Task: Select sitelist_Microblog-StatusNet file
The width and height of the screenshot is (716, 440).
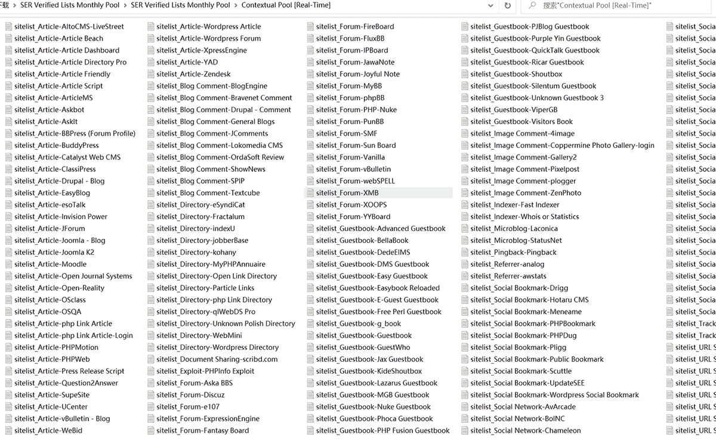Action: tap(516, 240)
